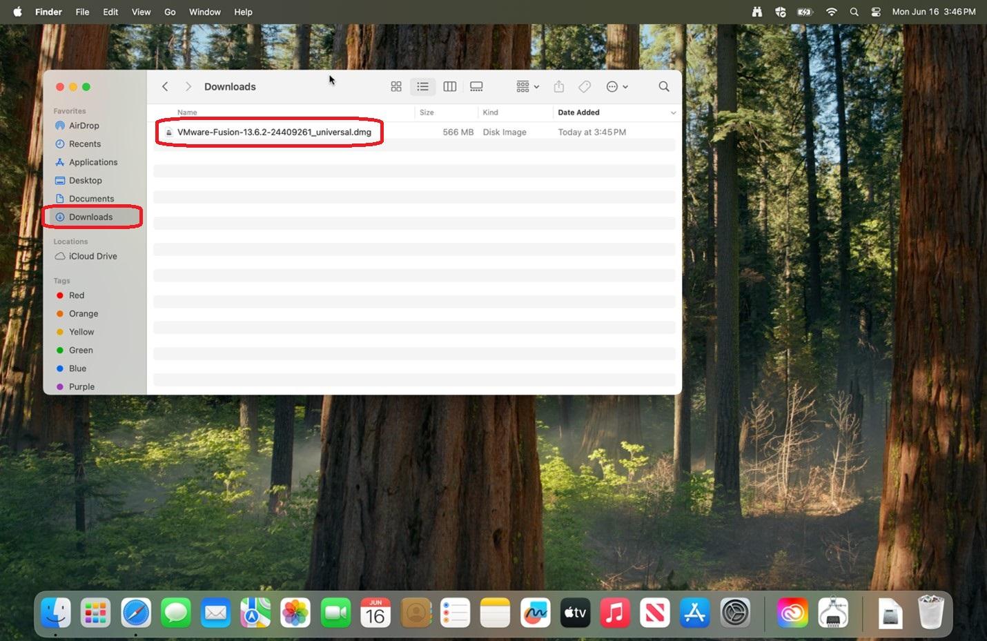
Task: Open Photos from the Dock
Action: 295,613
